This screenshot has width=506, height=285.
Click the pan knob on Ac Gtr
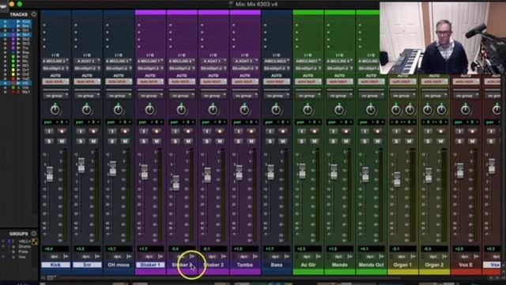308,110
